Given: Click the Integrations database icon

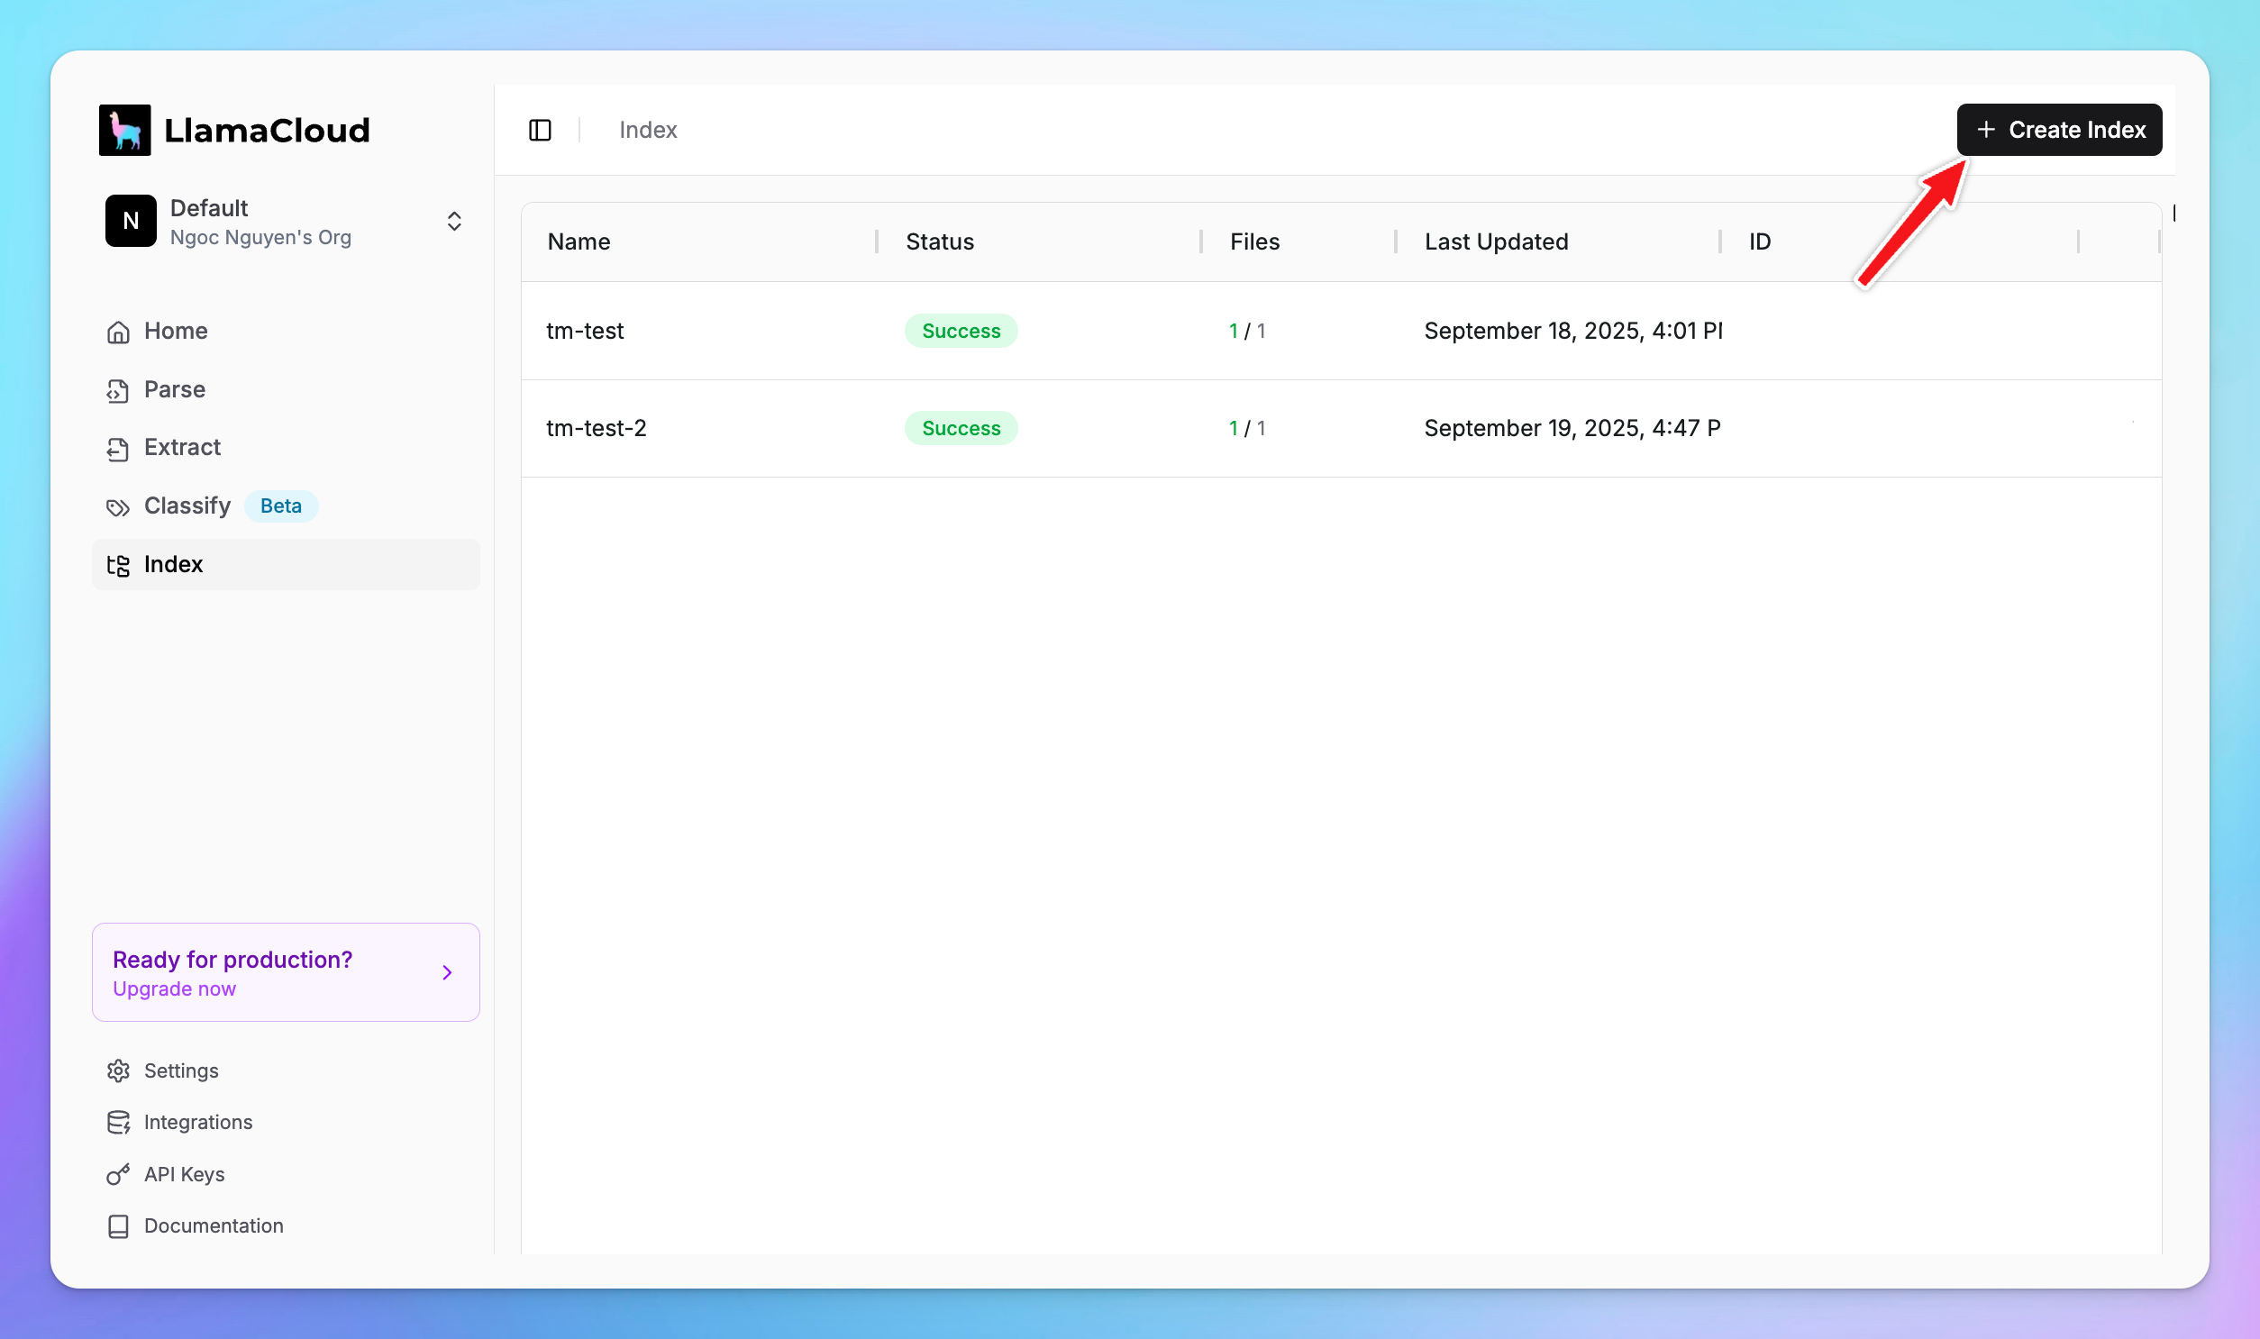Looking at the screenshot, I should click(x=118, y=1123).
